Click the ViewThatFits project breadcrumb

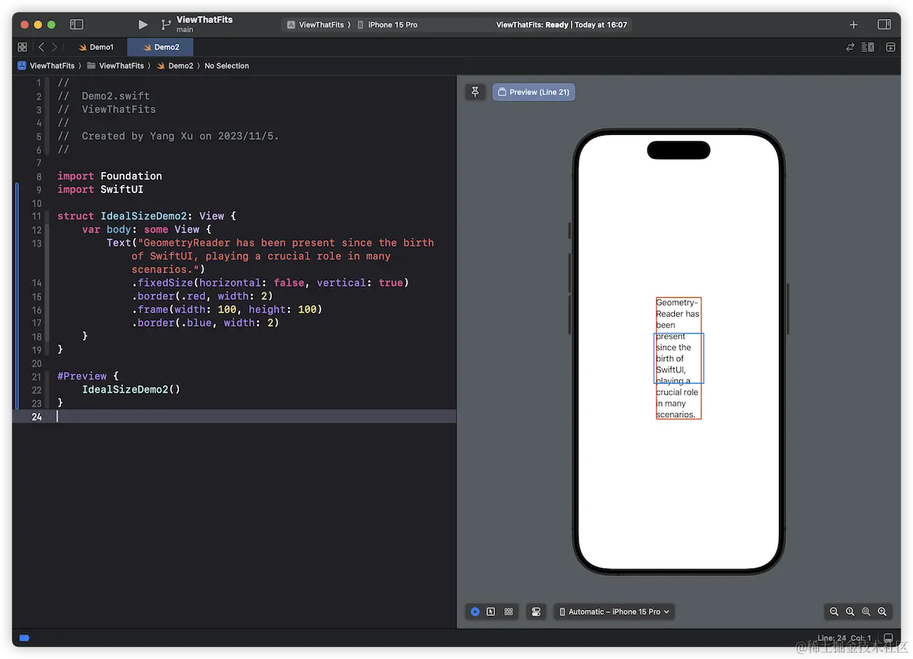tap(46, 66)
